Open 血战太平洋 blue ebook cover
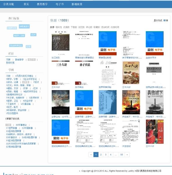 (x=155, y=43)
